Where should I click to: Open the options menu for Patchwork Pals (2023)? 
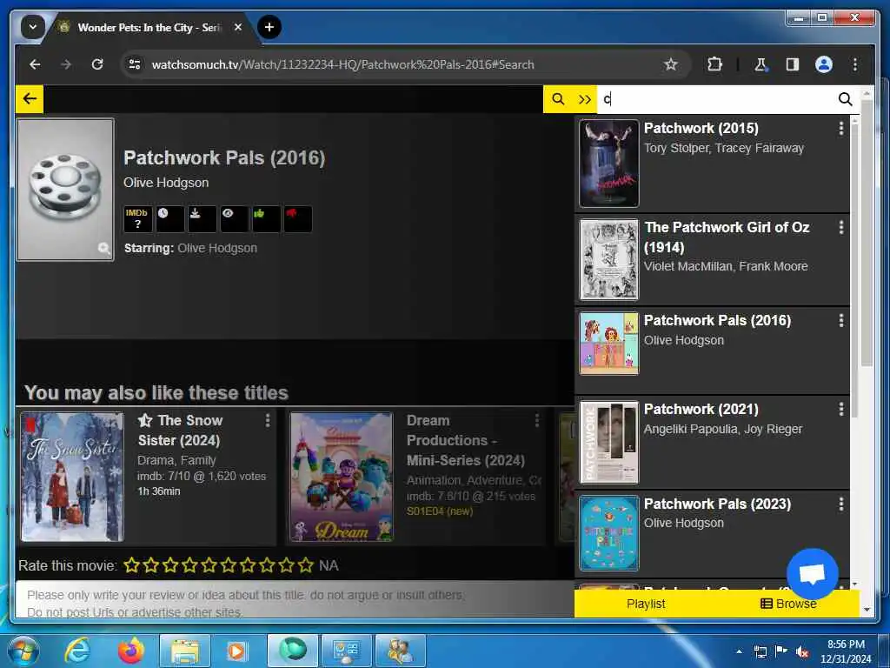coord(840,504)
